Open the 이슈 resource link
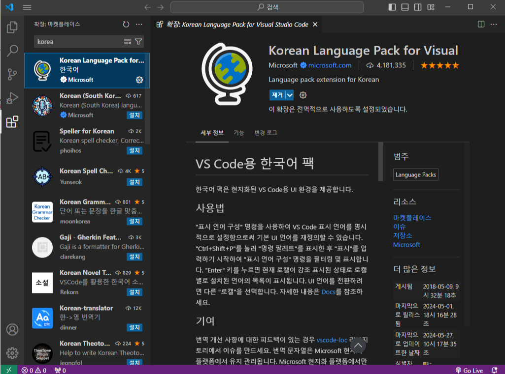 click(400, 227)
